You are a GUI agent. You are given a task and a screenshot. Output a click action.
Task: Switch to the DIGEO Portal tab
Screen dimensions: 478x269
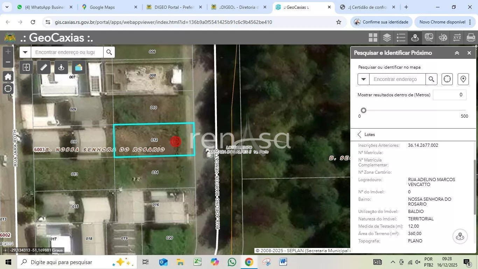(x=174, y=7)
